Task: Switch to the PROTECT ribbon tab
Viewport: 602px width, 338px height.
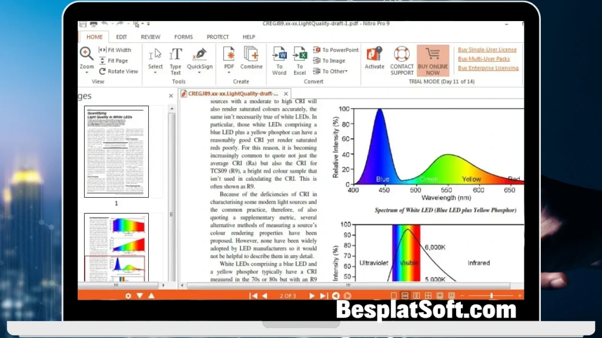Action: pos(218,36)
